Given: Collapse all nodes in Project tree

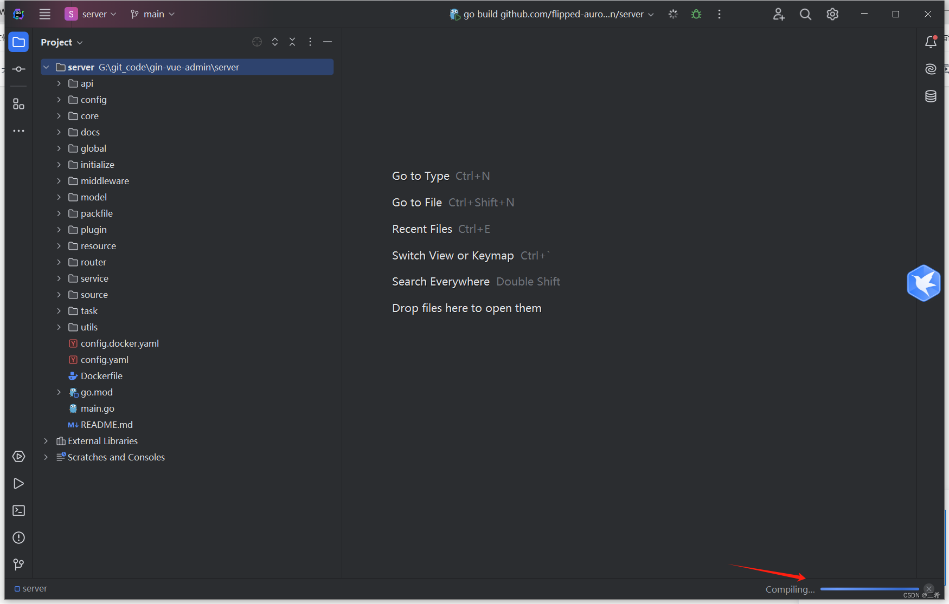Looking at the screenshot, I should 292,41.
